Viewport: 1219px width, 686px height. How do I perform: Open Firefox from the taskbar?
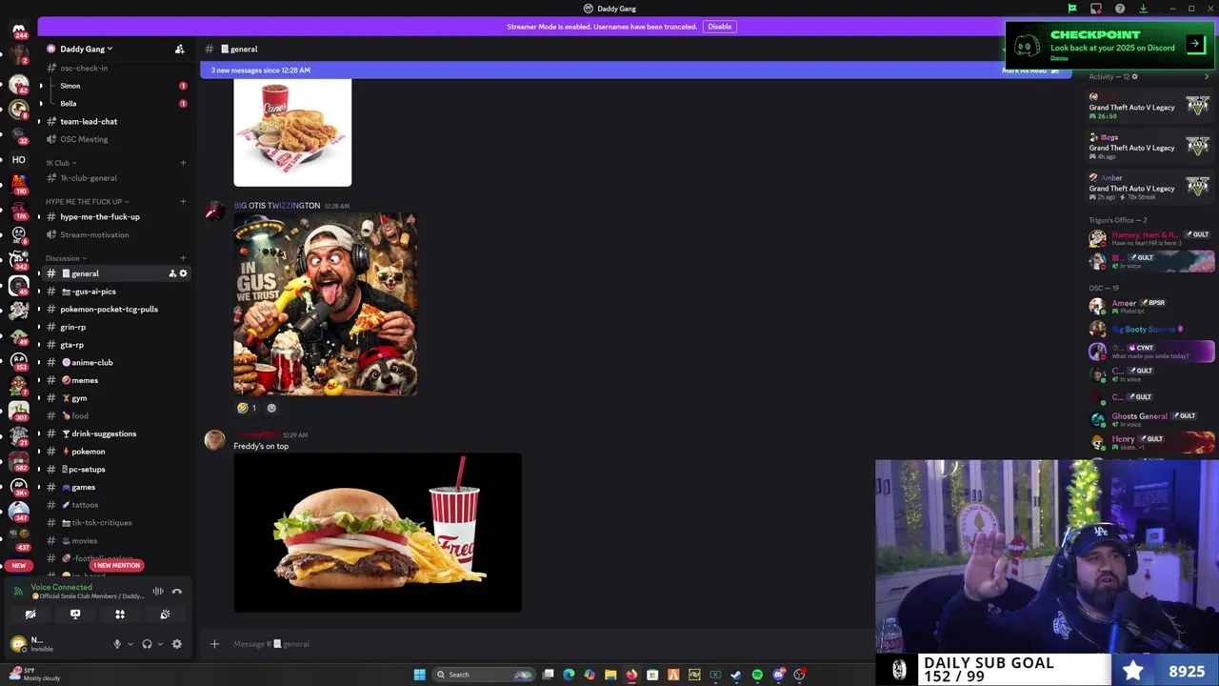pyautogui.click(x=631, y=675)
